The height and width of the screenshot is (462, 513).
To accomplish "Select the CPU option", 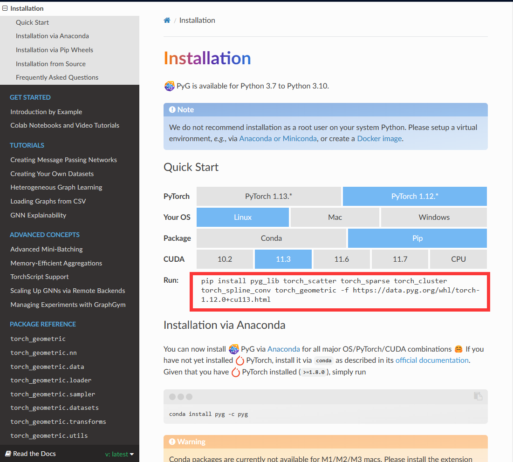I will click(x=458, y=259).
